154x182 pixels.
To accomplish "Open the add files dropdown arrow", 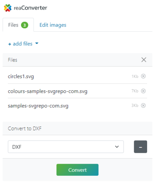I will [37, 43].
